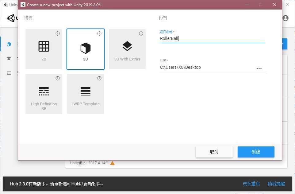The image size is (295, 194).
Task: Pick the High Definition RP template
Action: [x=44, y=94]
